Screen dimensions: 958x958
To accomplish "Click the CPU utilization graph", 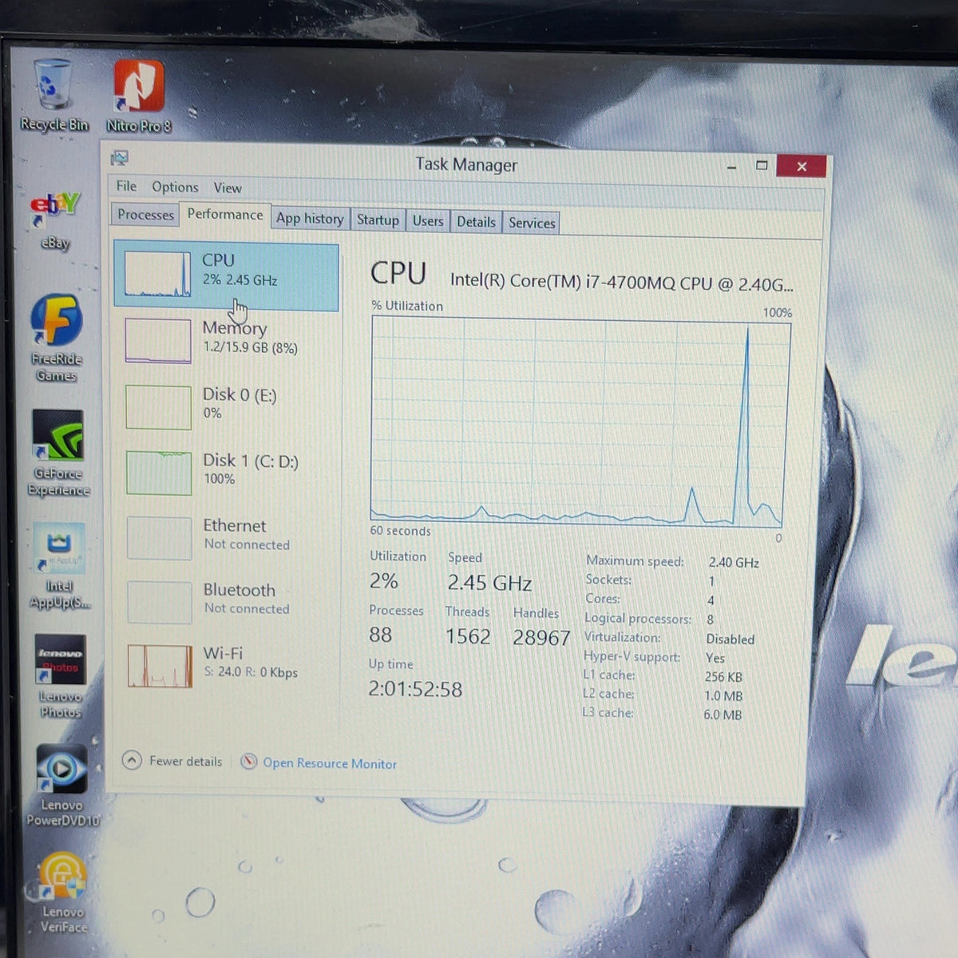I will (x=580, y=422).
